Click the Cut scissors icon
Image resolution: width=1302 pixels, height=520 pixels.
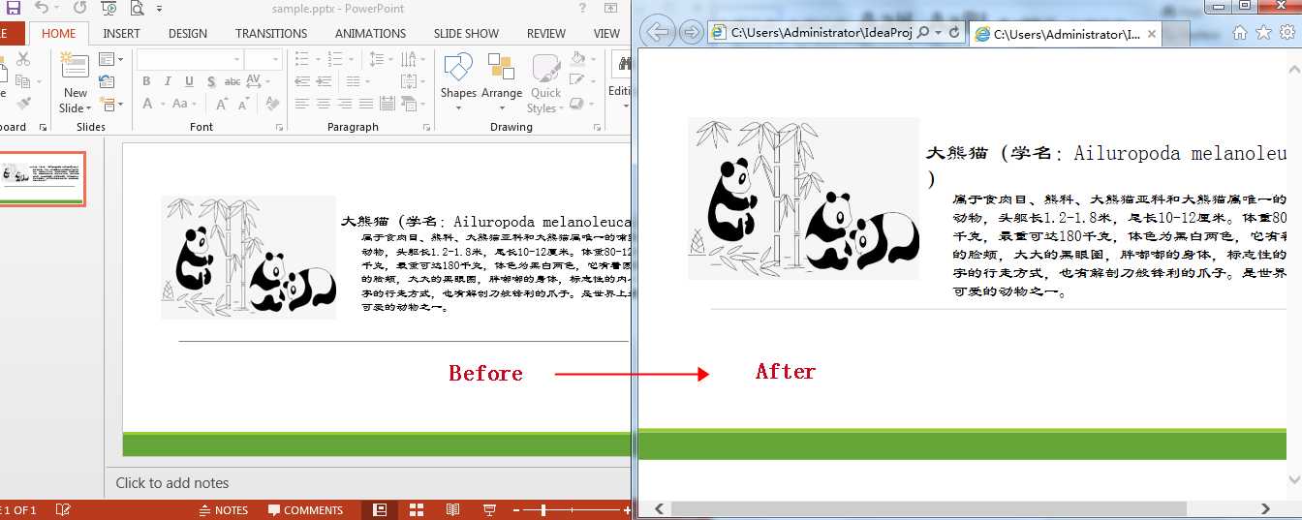(x=22, y=59)
